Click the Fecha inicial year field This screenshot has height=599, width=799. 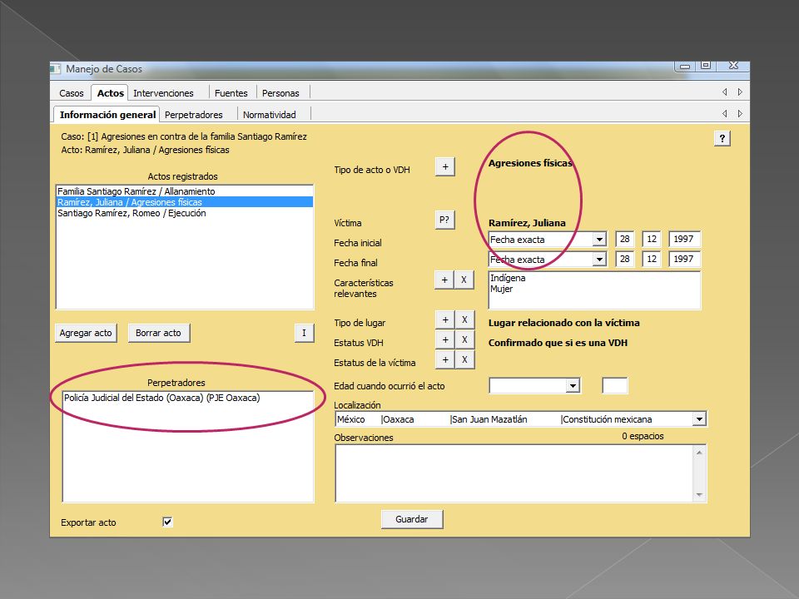click(x=684, y=239)
